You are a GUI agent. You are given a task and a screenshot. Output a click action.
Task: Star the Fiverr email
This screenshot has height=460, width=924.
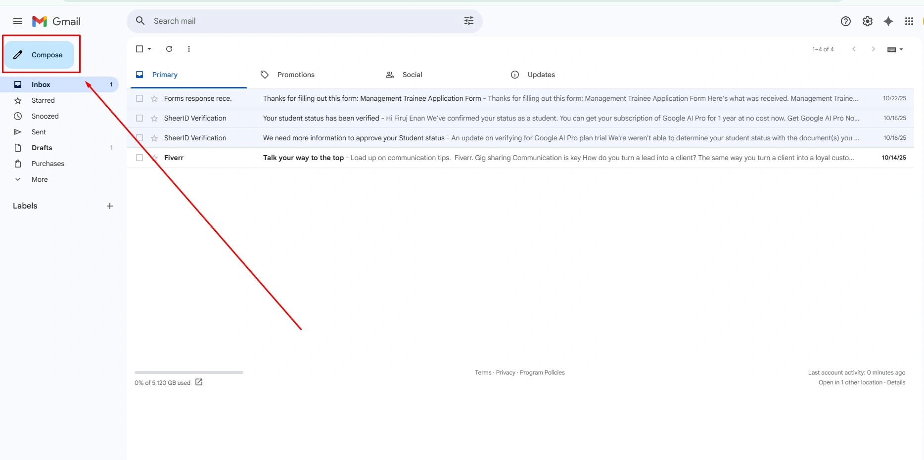(154, 158)
